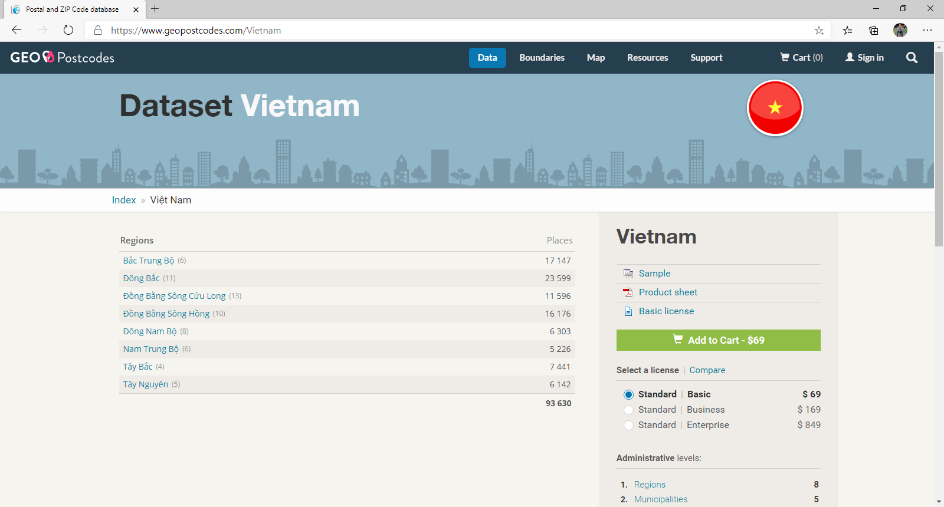Image resolution: width=944 pixels, height=507 pixels.
Task: Click the user profile avatar
Action: pos(900,30)
